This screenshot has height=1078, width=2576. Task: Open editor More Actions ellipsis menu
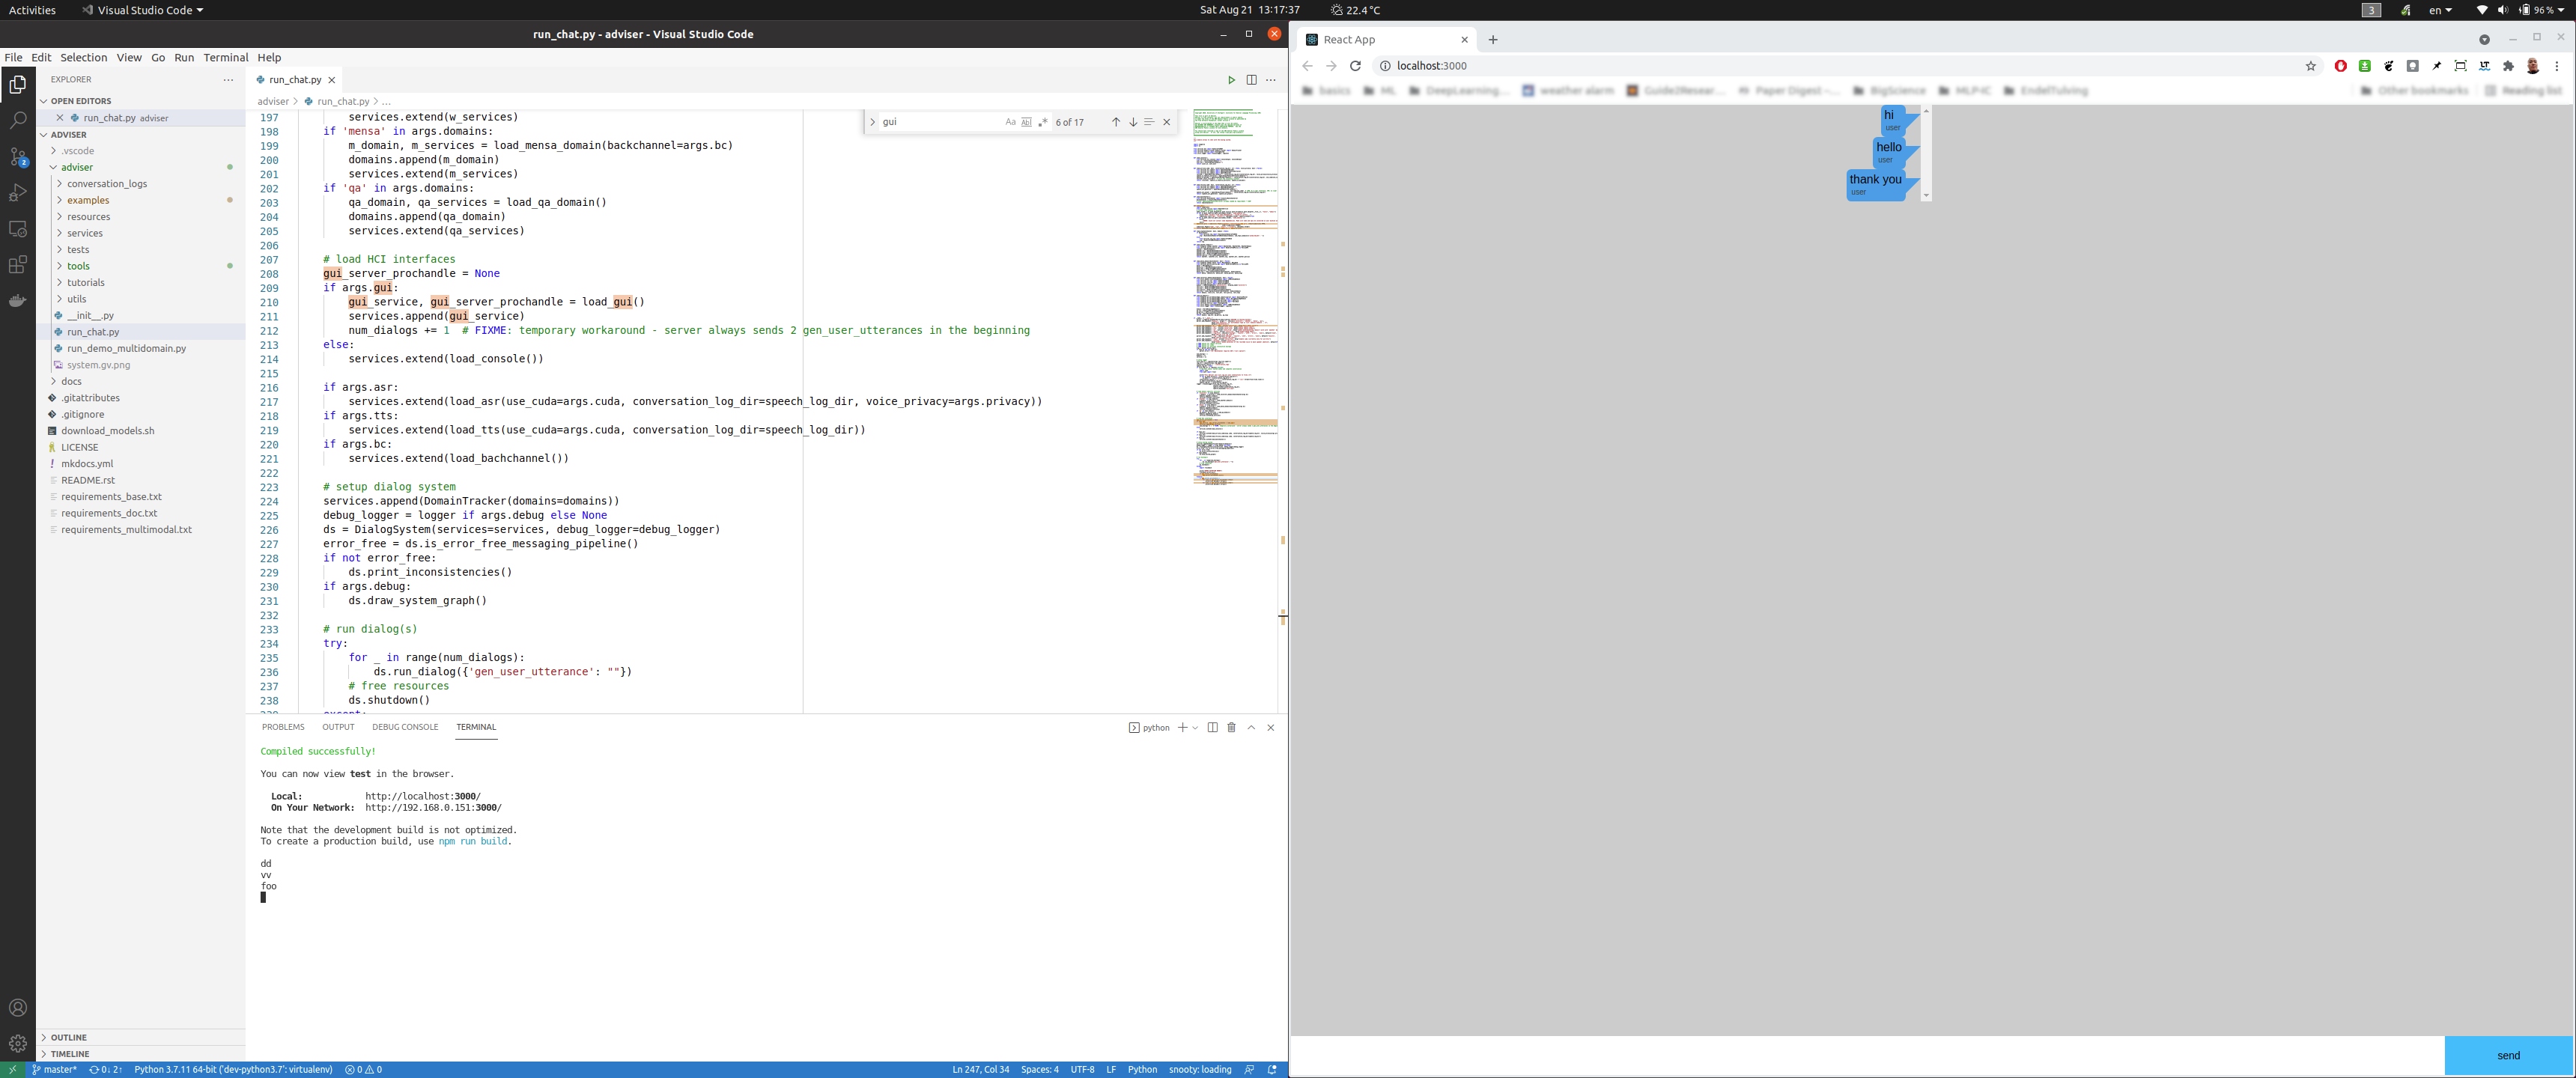[1271, 80]
